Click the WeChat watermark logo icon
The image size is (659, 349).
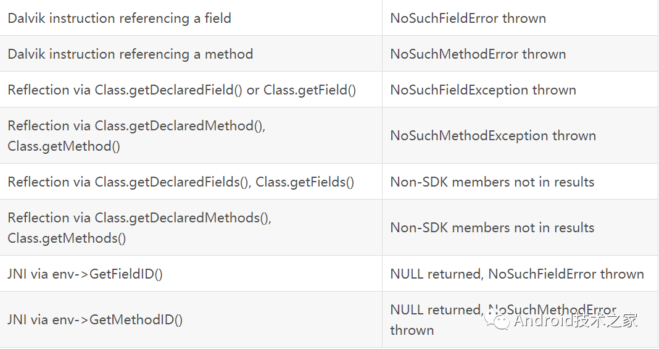[x=497, y=320]
